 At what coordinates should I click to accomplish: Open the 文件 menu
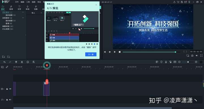click(x=17, y=2)
